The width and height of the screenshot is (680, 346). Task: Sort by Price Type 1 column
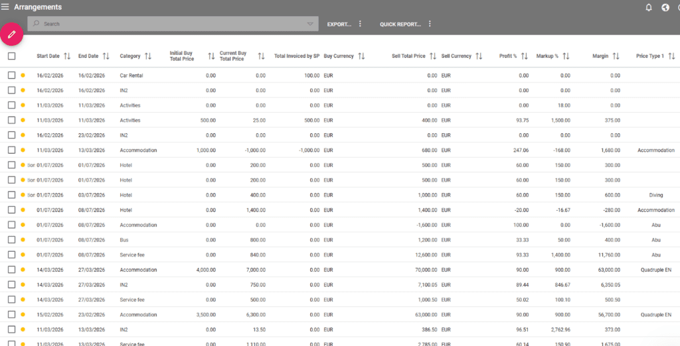coord(671,56)
